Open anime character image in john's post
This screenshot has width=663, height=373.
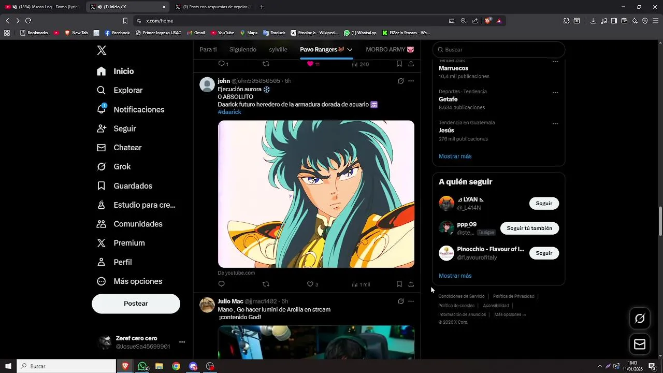(x=316, y=194)
